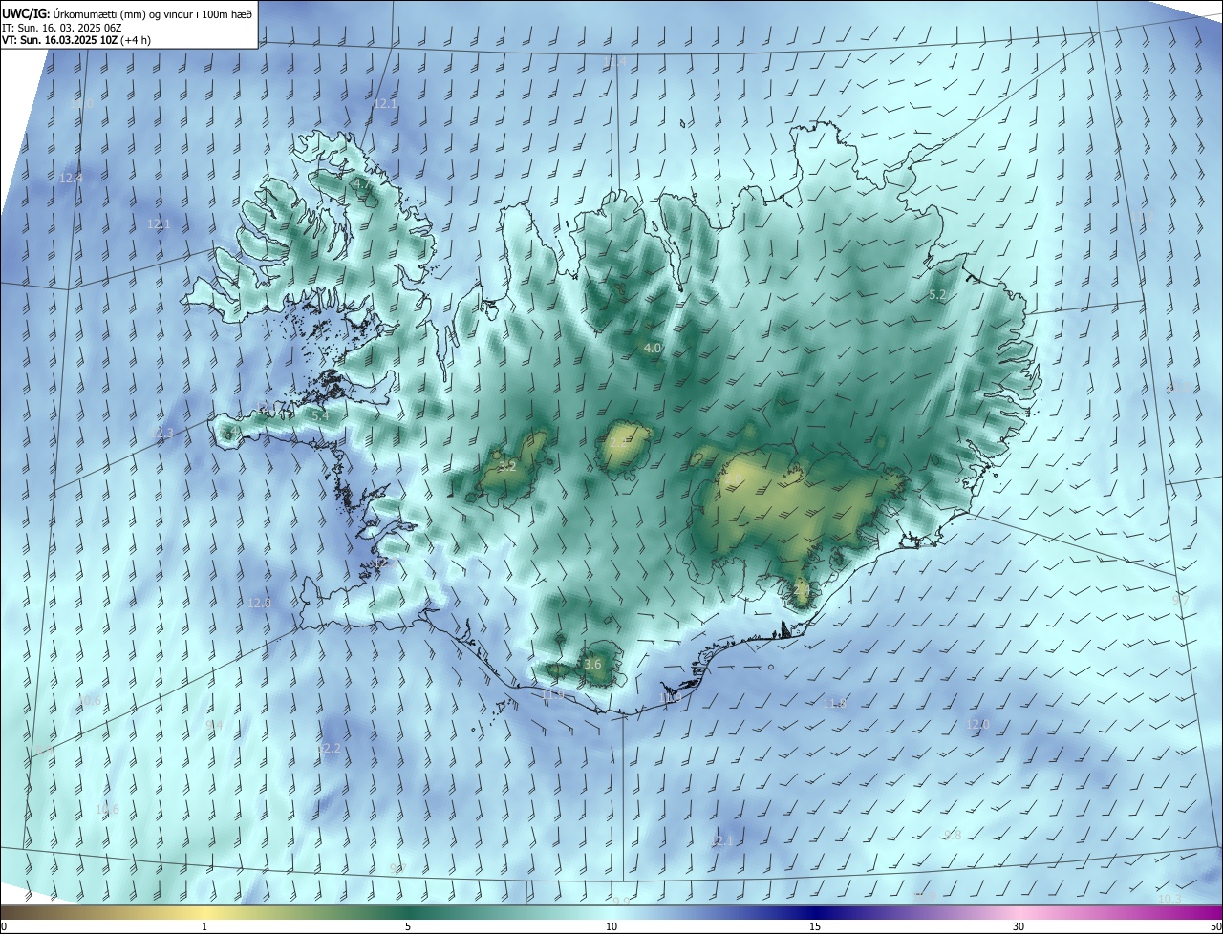
Task: Click the 9.8 value label over the sea
Action: (953, 835)
